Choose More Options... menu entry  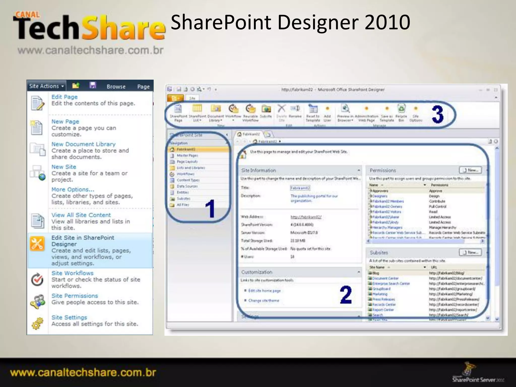coord(73,189)
